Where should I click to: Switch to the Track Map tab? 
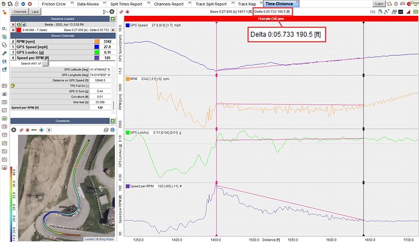[247, 4]
